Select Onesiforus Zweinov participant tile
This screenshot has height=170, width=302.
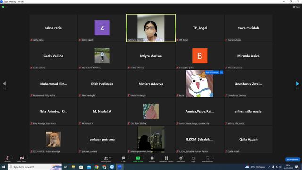click(249, 84)
